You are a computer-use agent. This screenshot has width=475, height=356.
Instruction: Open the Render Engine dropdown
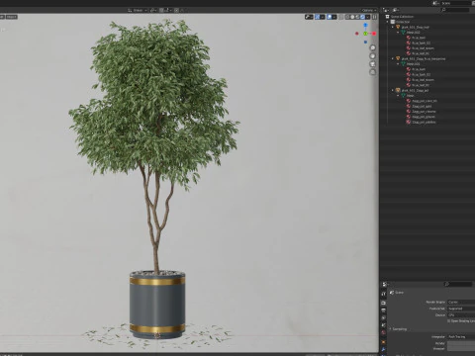461,302
